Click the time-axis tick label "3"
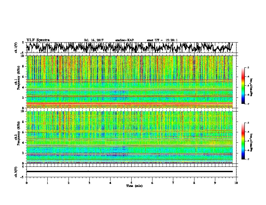 (x=89, y=183)
